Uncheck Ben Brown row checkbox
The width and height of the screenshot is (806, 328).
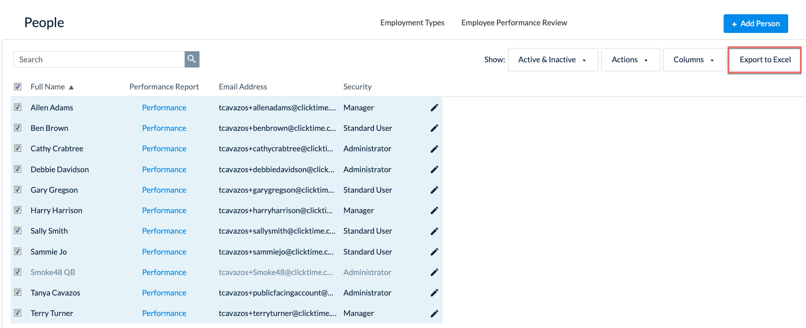click(18, 128)
